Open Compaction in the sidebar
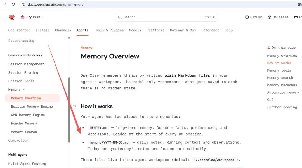This screenshot has width=302, height=168. [x=18, y=141]
